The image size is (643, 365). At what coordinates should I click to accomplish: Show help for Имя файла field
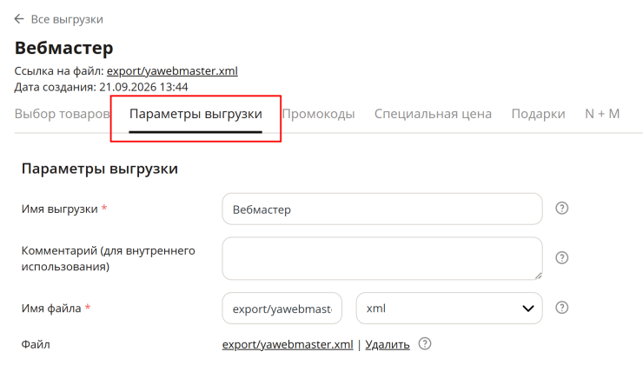pyautogui.click(x=562, y=308)
